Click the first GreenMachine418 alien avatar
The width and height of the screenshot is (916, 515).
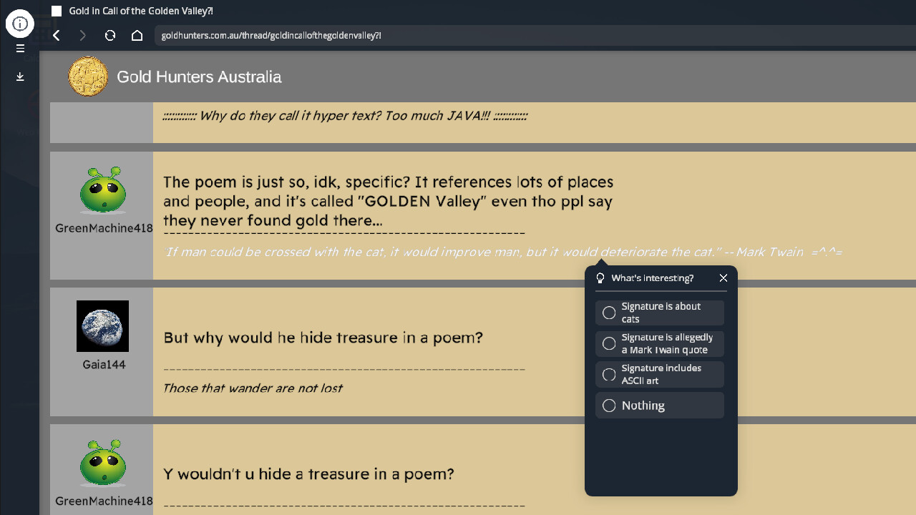(103, 190)
